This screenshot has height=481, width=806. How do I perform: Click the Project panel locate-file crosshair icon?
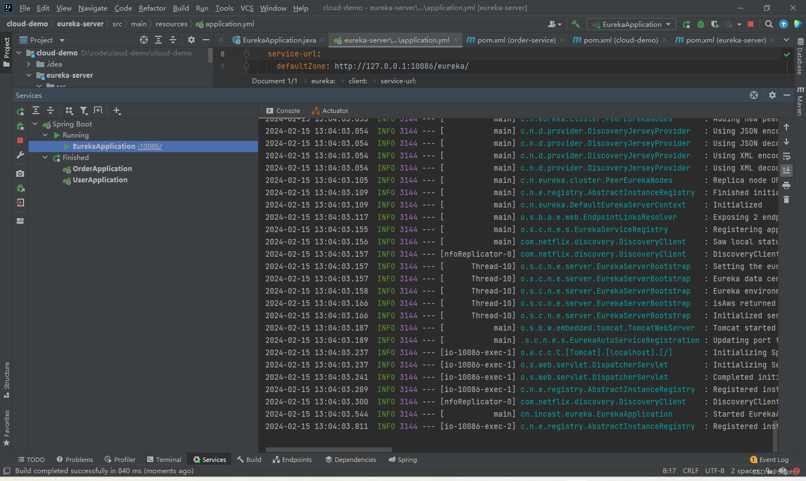[144, 40]
